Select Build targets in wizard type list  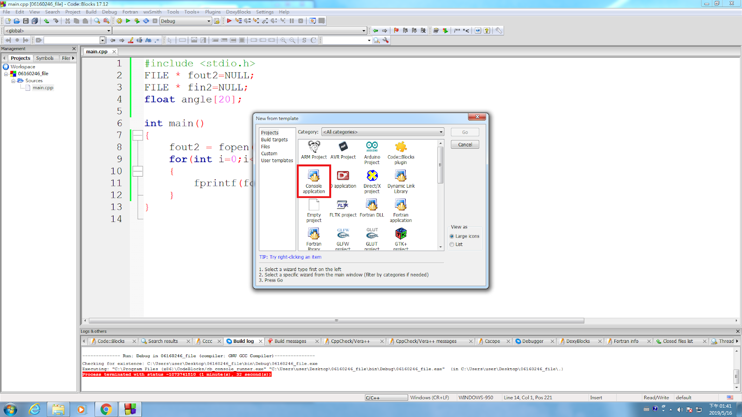tap(274, 139)
